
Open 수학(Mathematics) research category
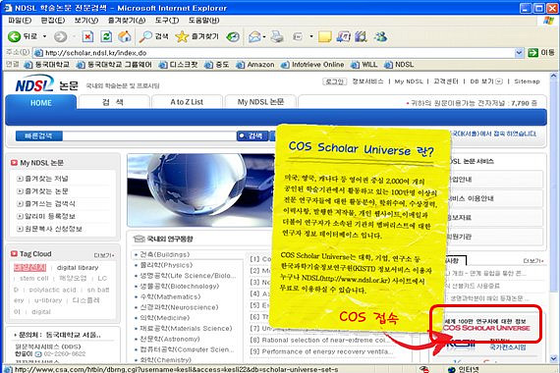coord(170,296)
